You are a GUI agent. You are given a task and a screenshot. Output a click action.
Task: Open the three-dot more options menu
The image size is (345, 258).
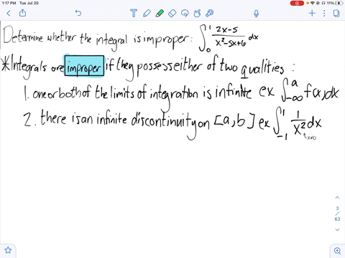click(324, 13)
